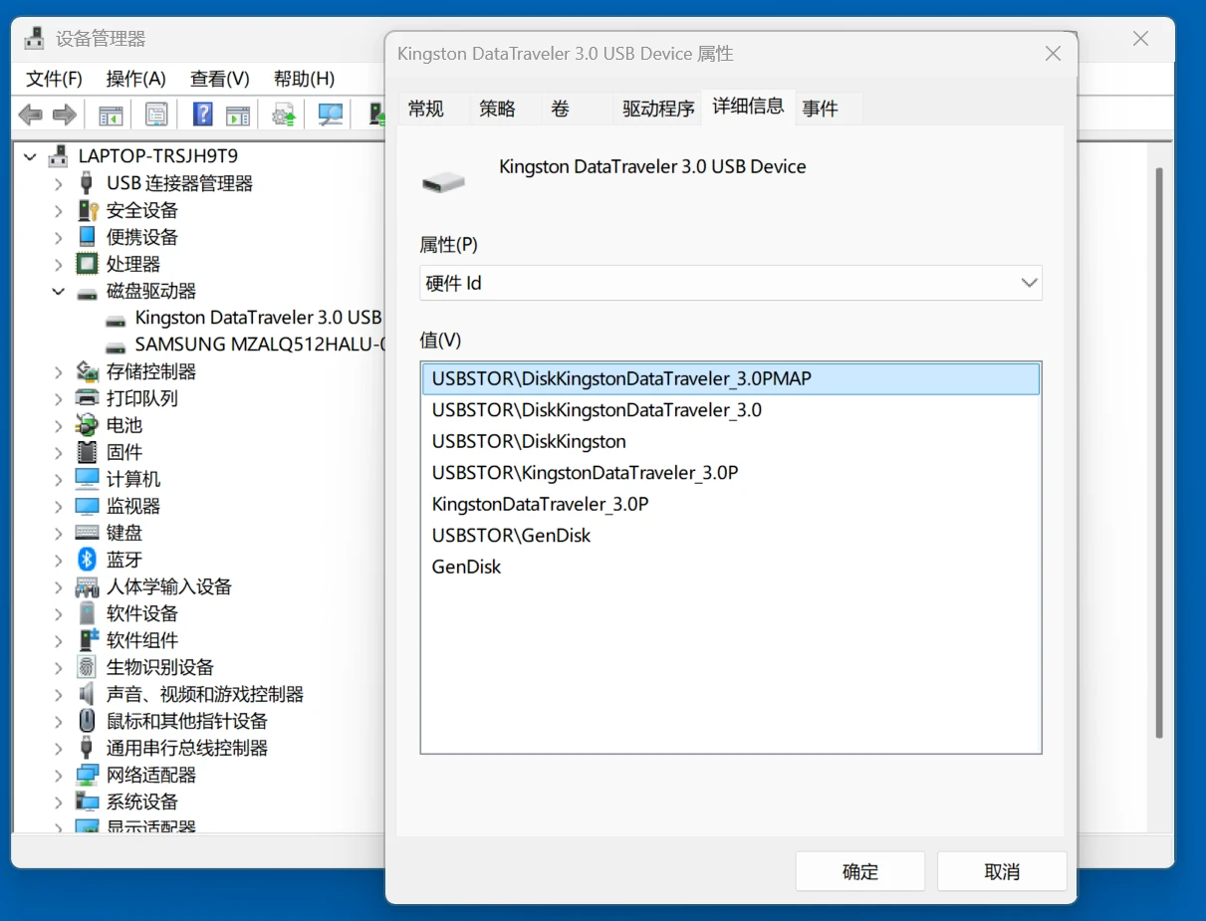
Task: Click the battery icon for 电池
Action: pyautogui.click(x=88, y=425)
